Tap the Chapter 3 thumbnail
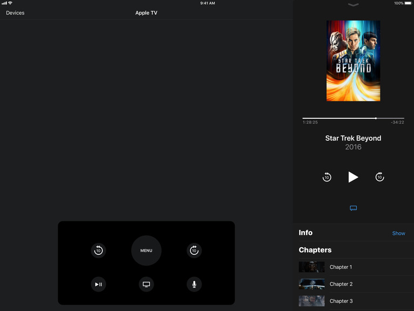Viewport: 414px width, 311px height. [x=312, y=301]
